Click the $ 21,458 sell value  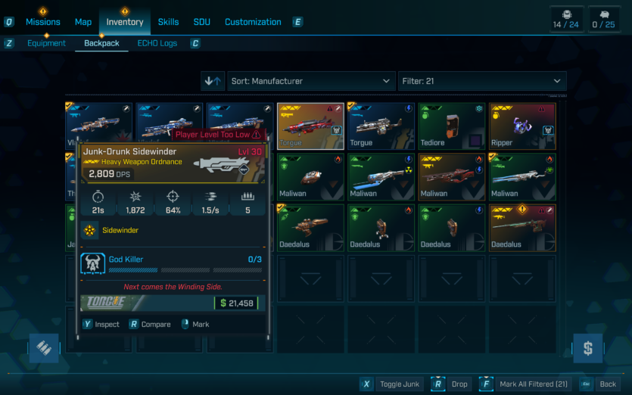[x=237, y=303]
